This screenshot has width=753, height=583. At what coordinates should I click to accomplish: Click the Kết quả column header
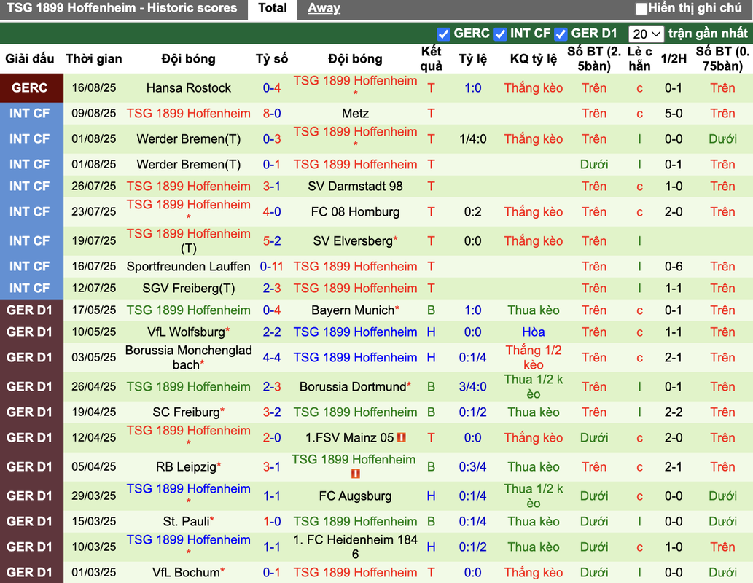tap(432, 58)
